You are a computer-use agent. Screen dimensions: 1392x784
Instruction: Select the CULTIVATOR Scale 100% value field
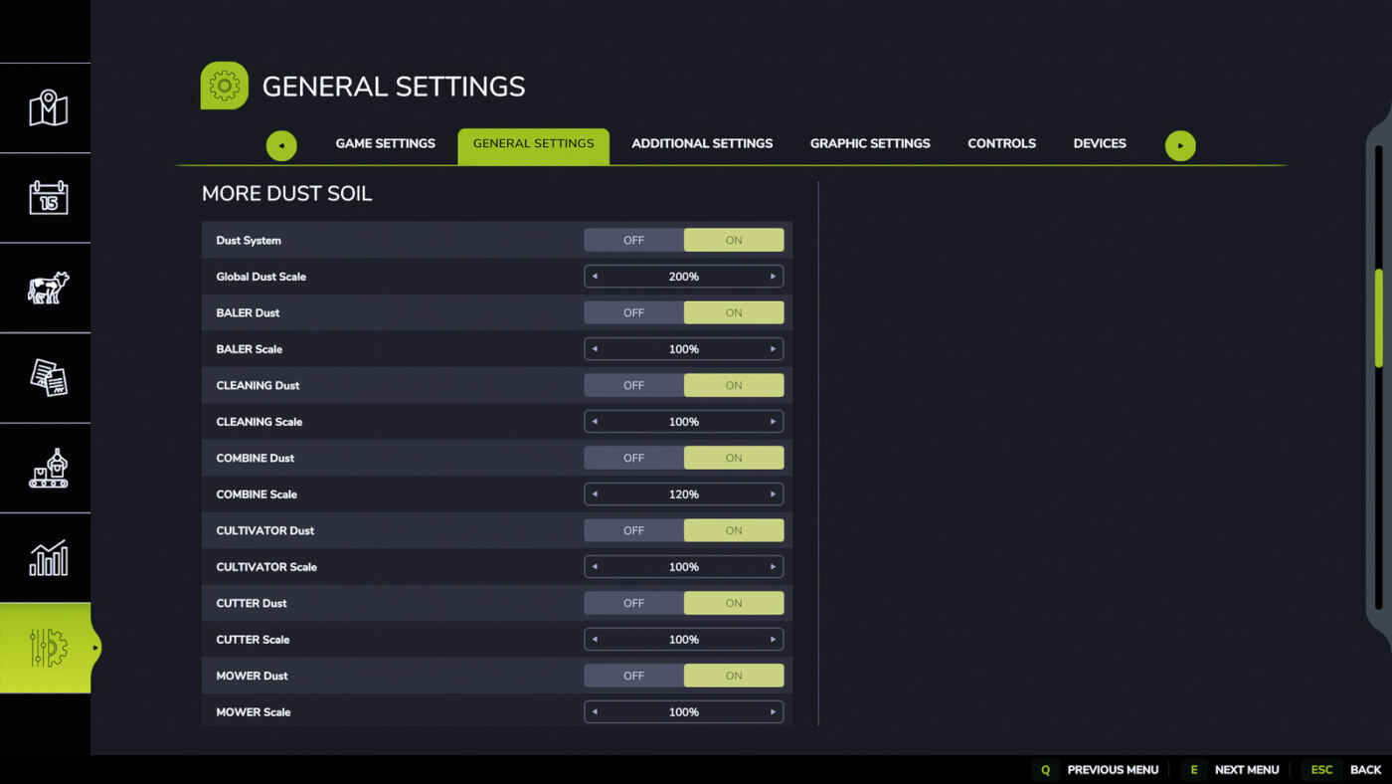tap(684, 567)
